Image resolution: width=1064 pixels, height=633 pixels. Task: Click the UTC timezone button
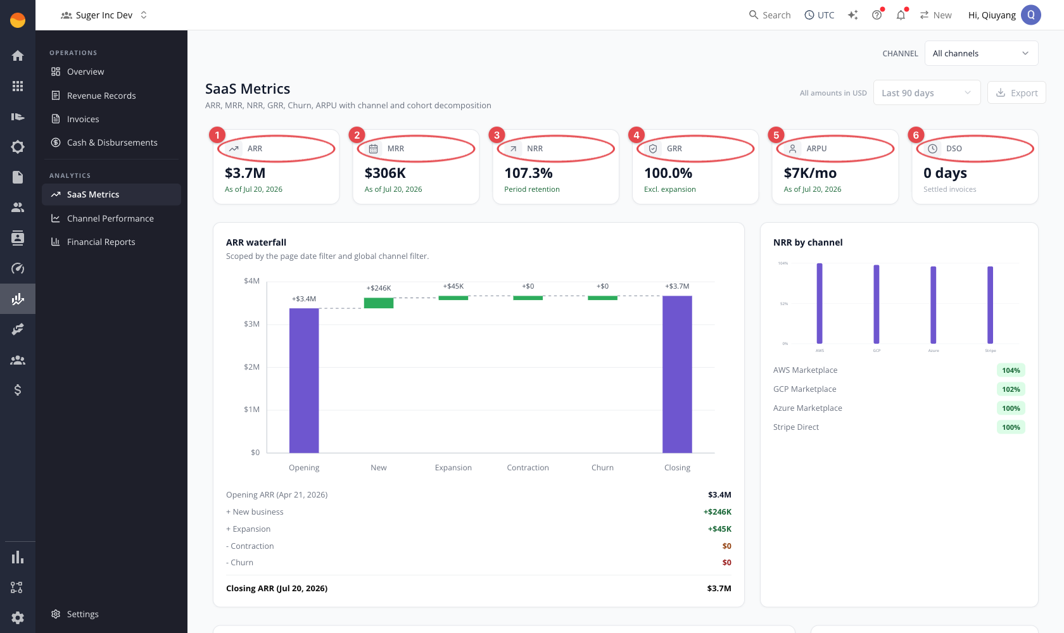[x=819, y=15]
